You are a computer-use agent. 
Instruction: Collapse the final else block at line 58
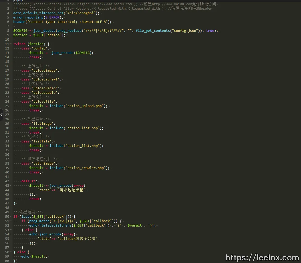pyautogui.click(x=11, y=252)
